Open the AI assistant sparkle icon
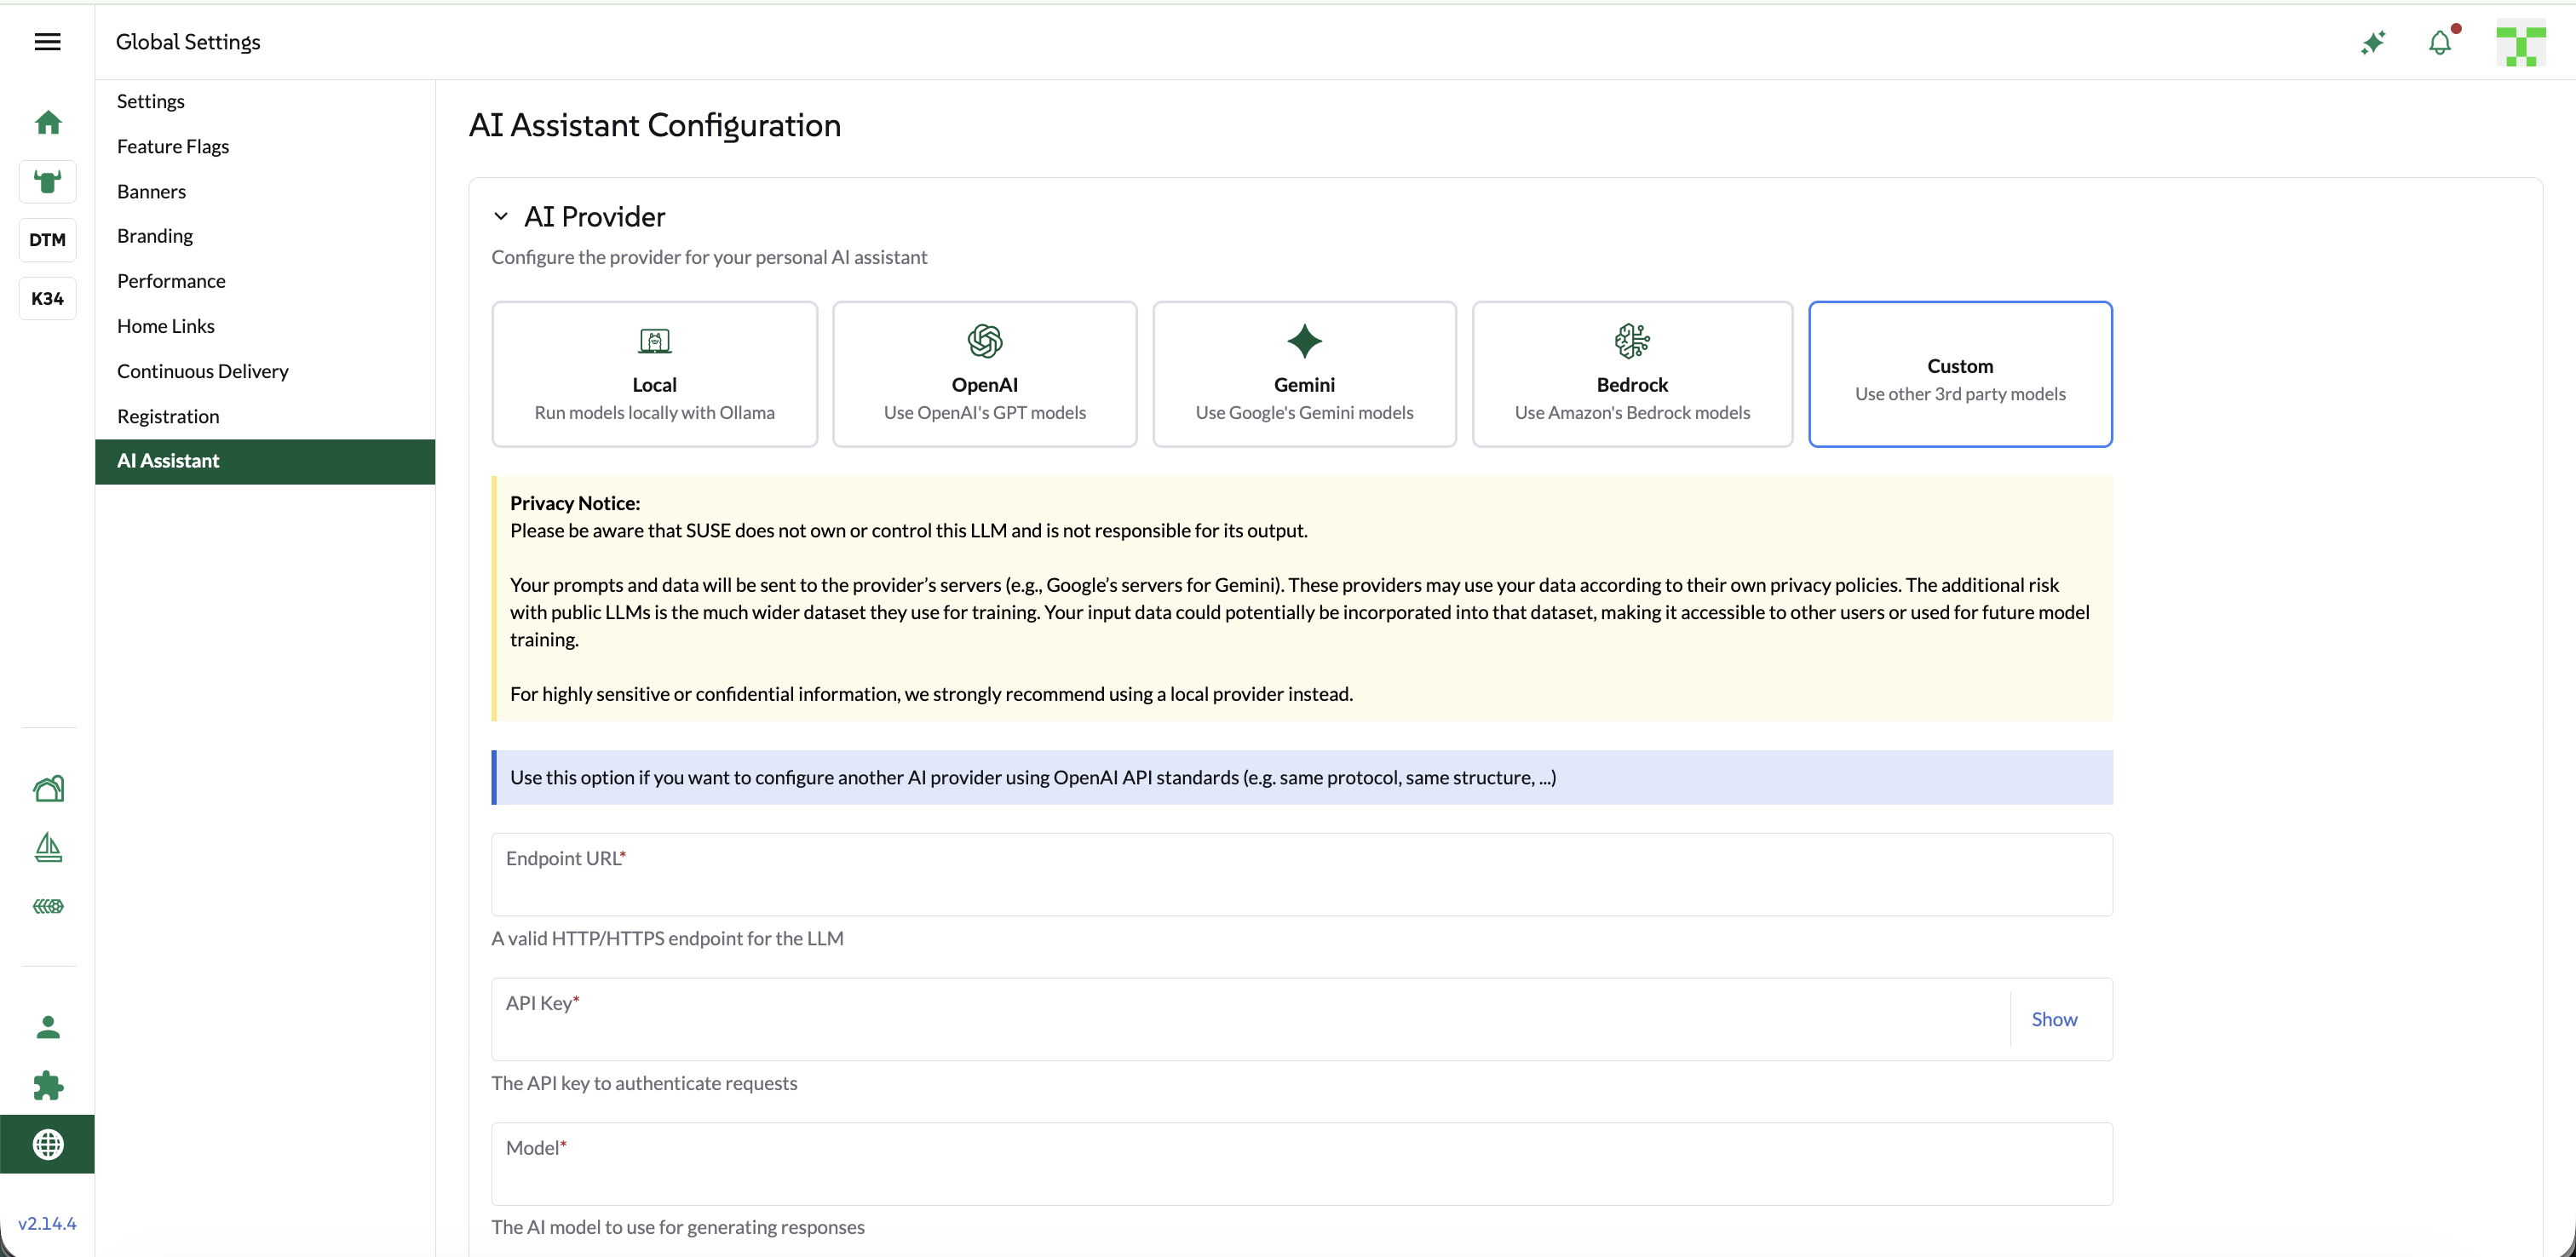The image size is (2576, 1257). coord(2373,42)
